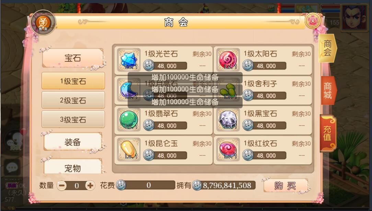
Task: Expand the 宝石 category
Action: click(73, 58)
